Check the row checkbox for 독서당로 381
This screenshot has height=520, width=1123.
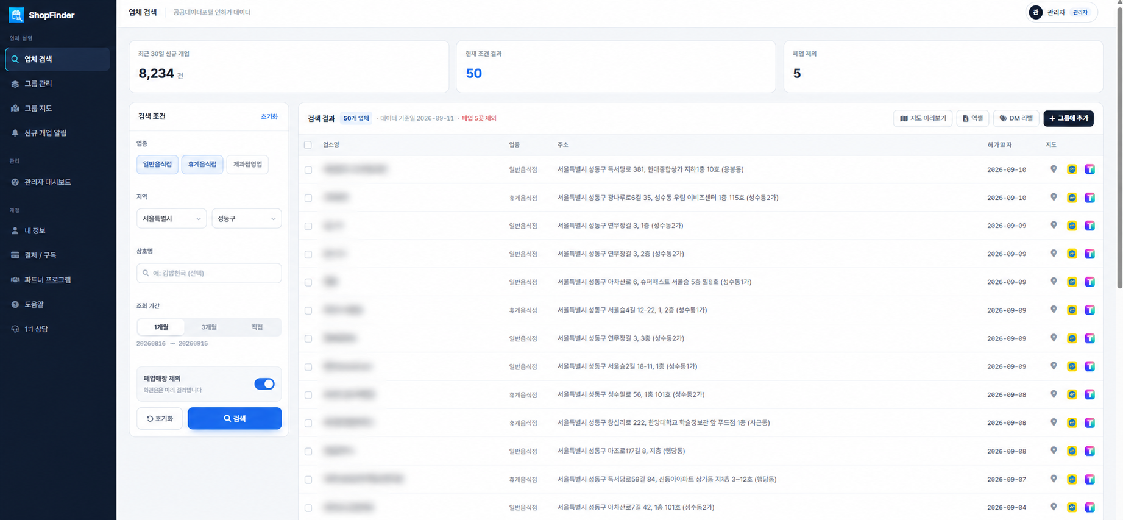coord(308,170)
